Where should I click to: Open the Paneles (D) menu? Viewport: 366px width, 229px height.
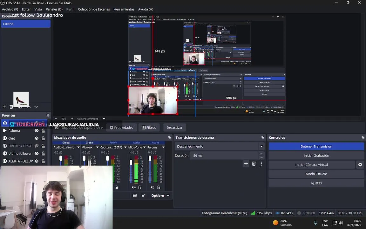54,9
